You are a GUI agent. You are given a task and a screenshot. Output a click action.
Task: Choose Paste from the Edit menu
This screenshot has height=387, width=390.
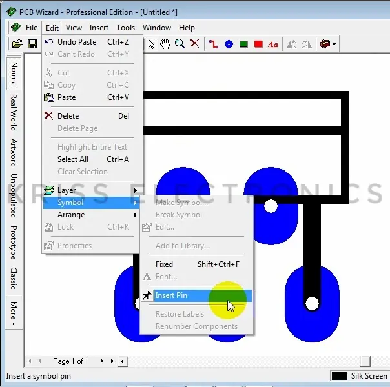[x=91, y=97]
